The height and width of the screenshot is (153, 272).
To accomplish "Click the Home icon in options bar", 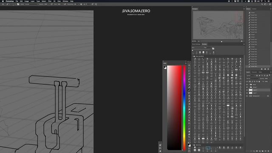I will (x=3, y=4).
